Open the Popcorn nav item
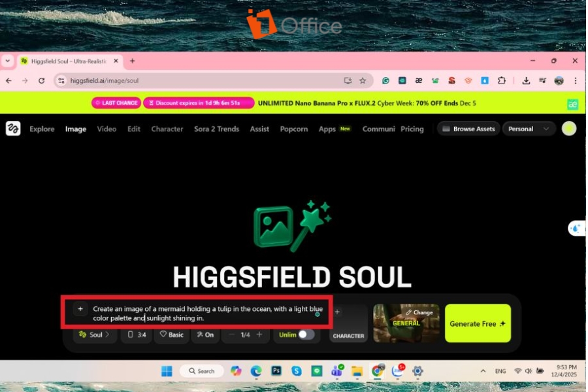The height and width of the screenshot is (392, 588). [294, 129]
